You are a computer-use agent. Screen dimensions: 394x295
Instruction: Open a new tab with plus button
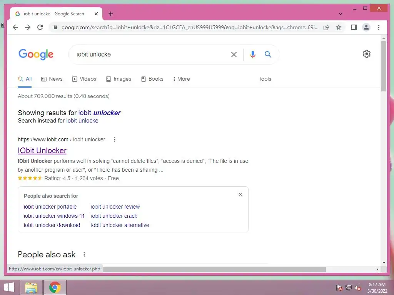[x=111, y=14]
